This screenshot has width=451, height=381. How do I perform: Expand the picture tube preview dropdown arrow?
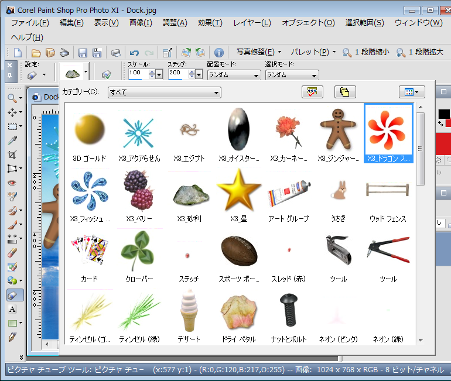point(86,72)
